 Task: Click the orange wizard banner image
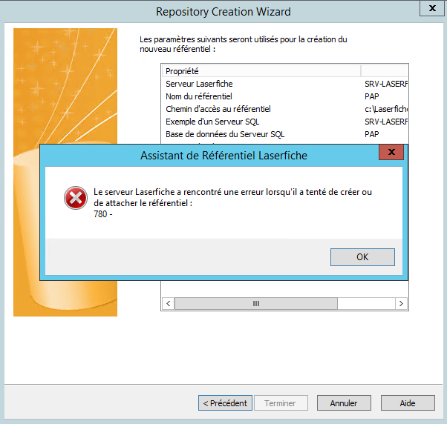coord(65,172)
